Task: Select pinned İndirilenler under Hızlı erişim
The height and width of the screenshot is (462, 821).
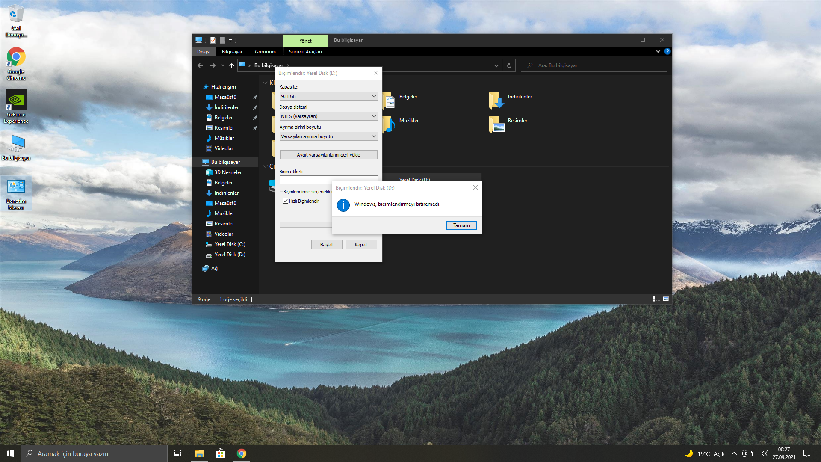Action: coord(227,107)
